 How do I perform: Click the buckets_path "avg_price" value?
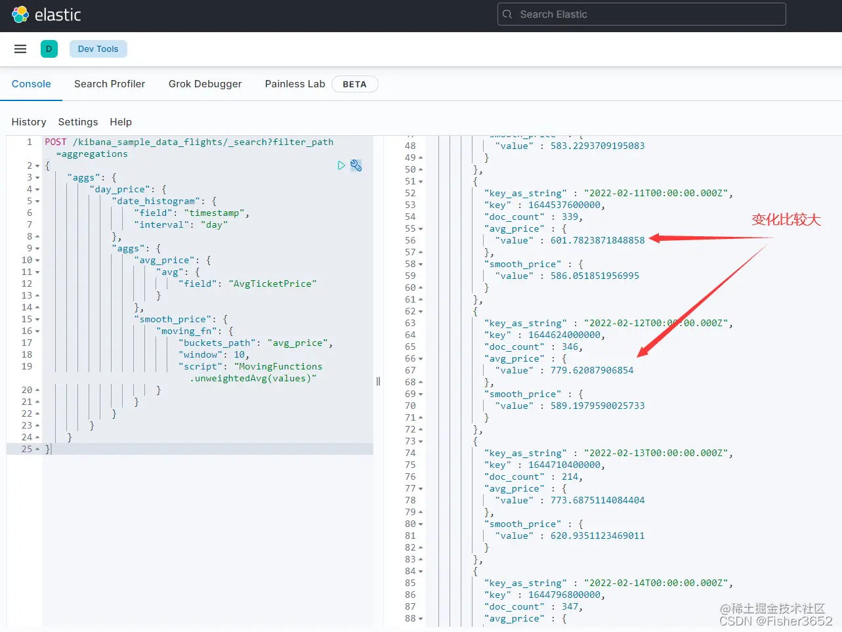point(297,343)
